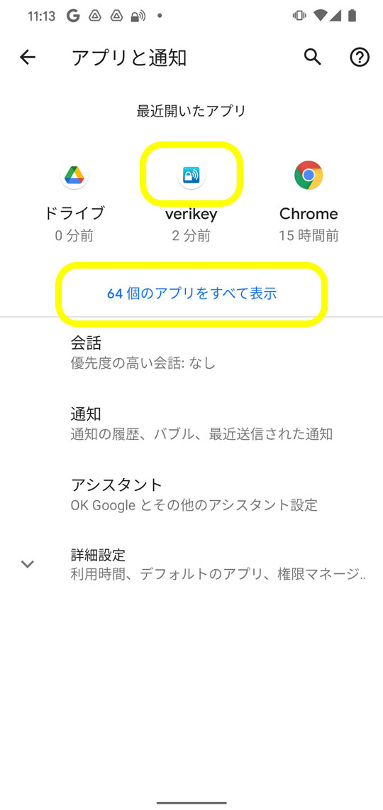
Task: Open the 詳細設定 advanced settings row
Action: tap(191, 564)
